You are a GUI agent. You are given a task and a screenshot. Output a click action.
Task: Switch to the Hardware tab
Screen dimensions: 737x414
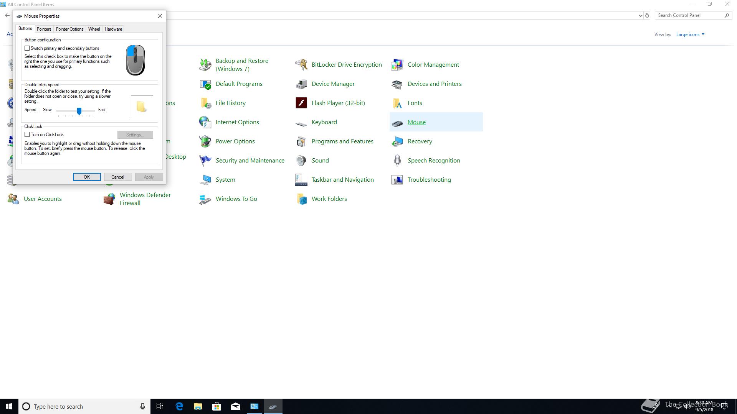113,29
